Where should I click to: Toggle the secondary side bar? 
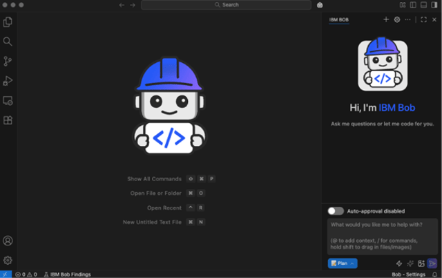click(434, 5)
